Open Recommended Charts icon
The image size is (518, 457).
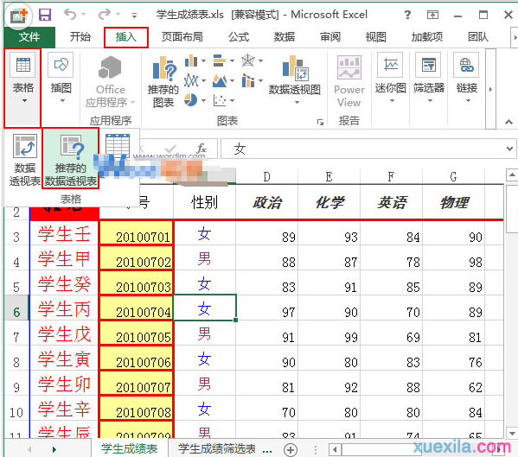click(163, 81)
